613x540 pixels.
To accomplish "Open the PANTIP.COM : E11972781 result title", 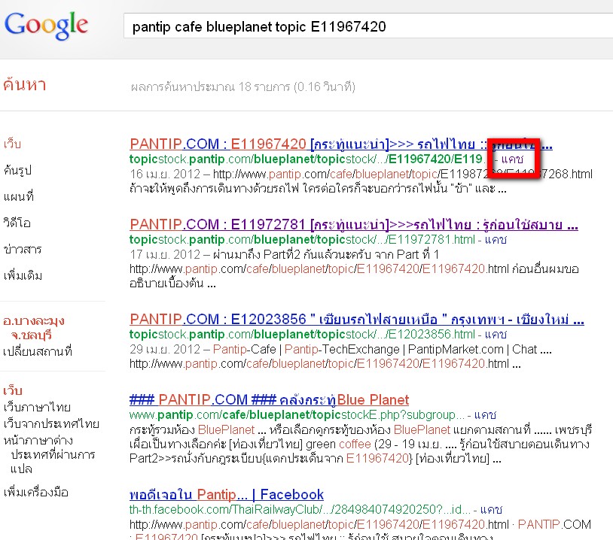I will click(x=354, y=225).
